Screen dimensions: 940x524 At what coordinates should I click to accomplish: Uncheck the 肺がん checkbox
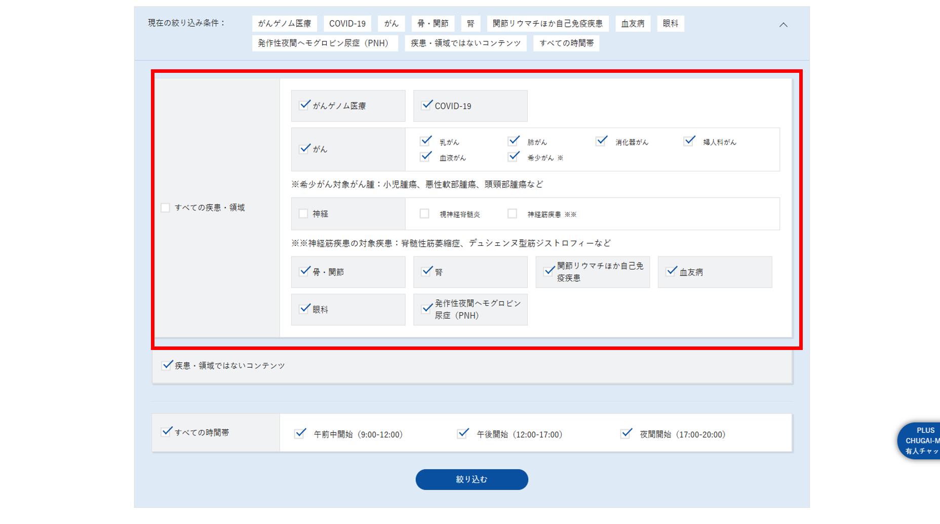514,141
